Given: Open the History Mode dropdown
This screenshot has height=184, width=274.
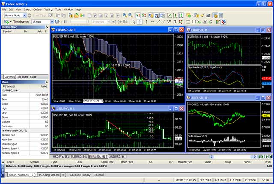Looking at the screenshot, I should [24, 15].
